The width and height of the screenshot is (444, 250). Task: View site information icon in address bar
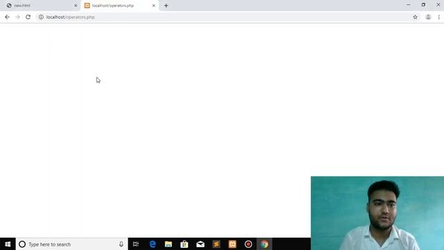[x=41, y=17]
